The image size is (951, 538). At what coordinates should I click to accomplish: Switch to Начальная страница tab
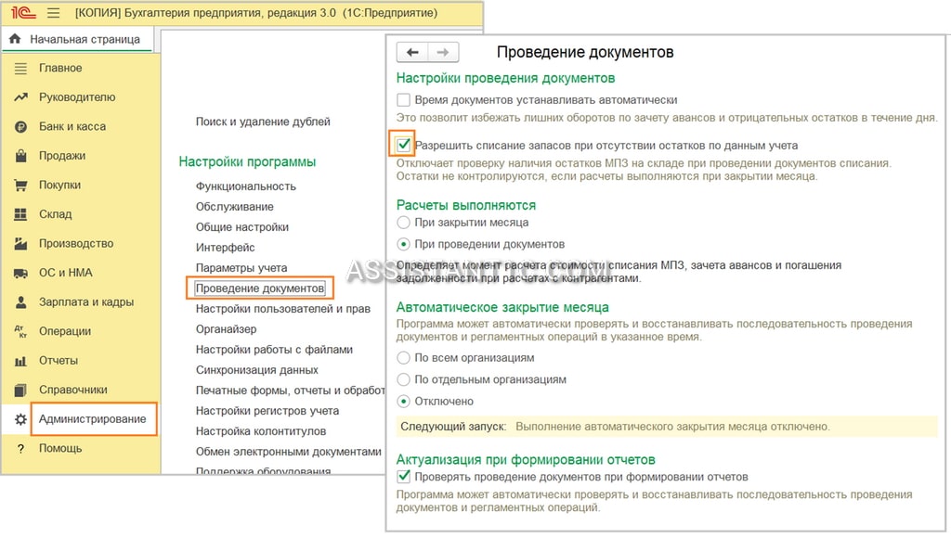[x=78, y=39]
